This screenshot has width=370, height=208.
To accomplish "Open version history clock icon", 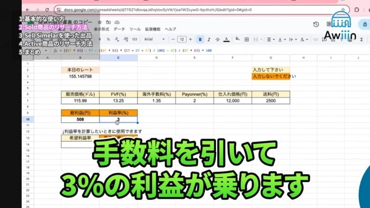I will point(316,24).
